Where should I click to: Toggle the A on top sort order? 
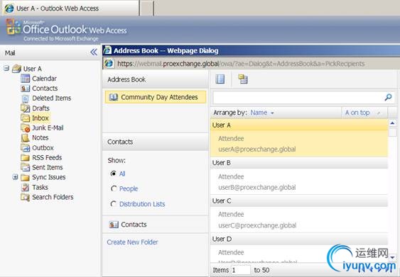pyautogui.click(x=364, y=113)
